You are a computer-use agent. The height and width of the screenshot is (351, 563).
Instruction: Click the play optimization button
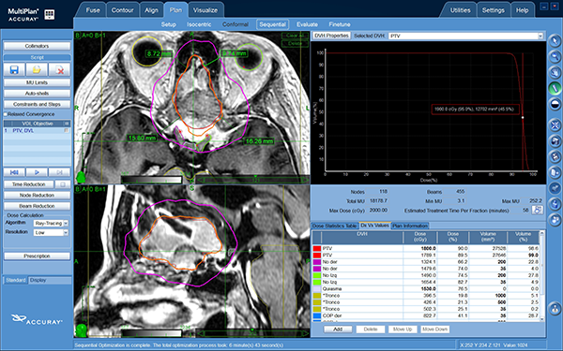click(37, 172)
